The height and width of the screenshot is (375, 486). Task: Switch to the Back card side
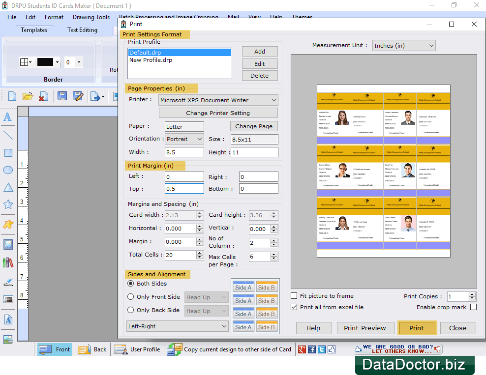(x=92, y=349)
